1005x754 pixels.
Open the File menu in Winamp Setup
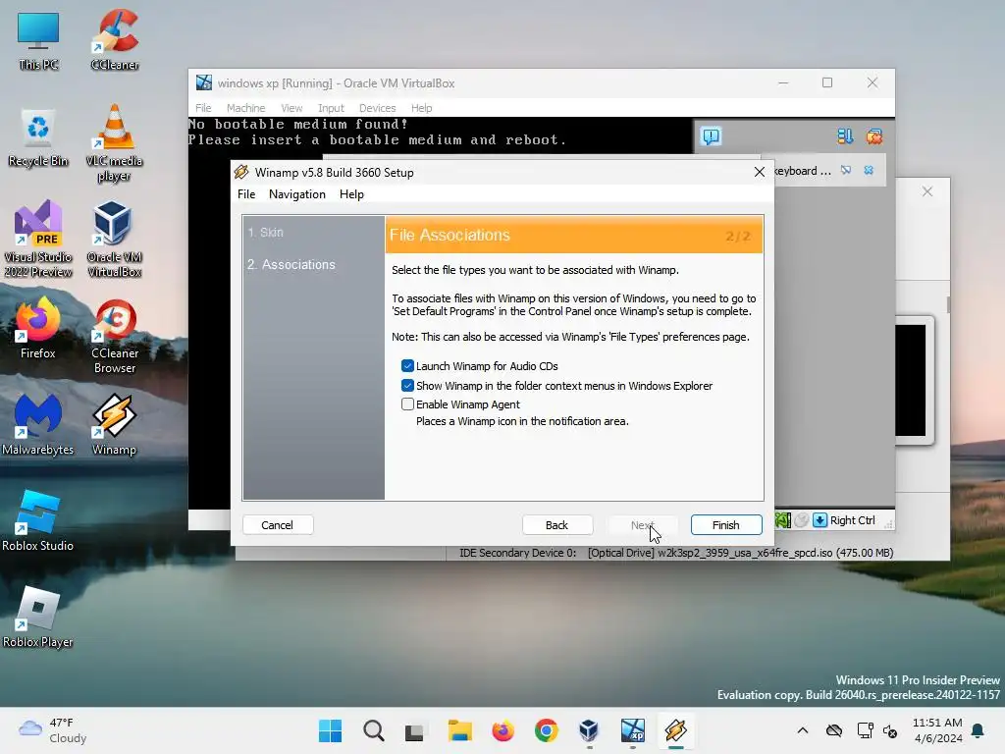coord(246,194)
